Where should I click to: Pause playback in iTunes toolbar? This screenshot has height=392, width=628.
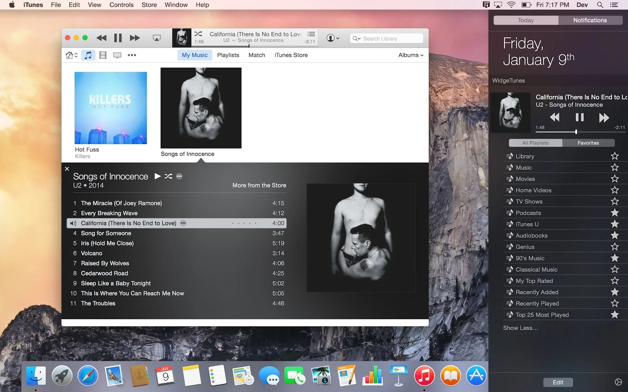(x=118, y=38)
